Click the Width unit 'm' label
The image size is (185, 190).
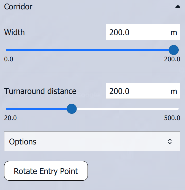(x=174, y=33)
